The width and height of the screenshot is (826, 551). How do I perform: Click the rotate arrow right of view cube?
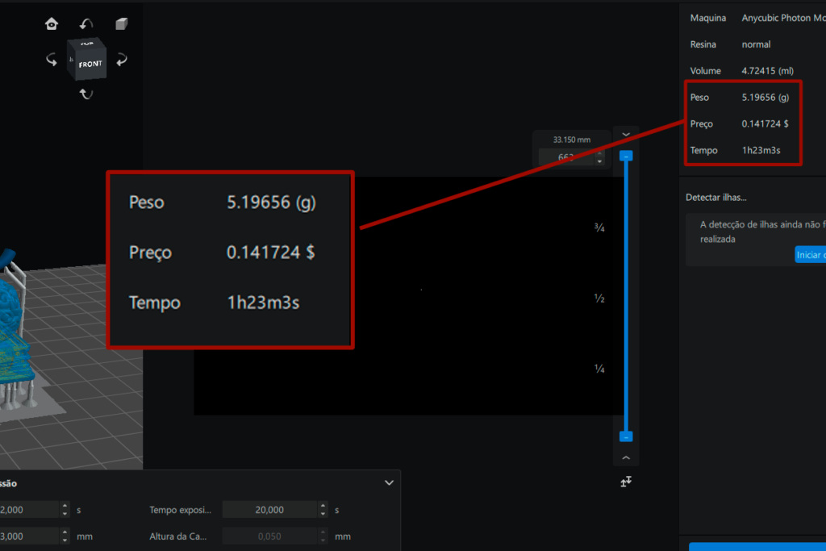pos(122,60)
